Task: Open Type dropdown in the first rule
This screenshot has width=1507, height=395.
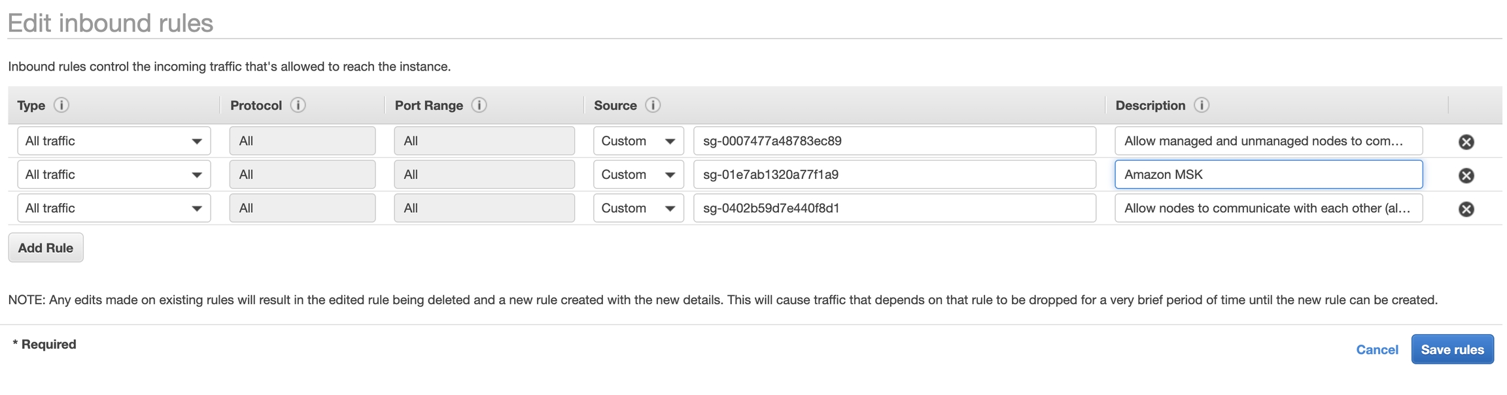Action: click(x=114, y=141)
